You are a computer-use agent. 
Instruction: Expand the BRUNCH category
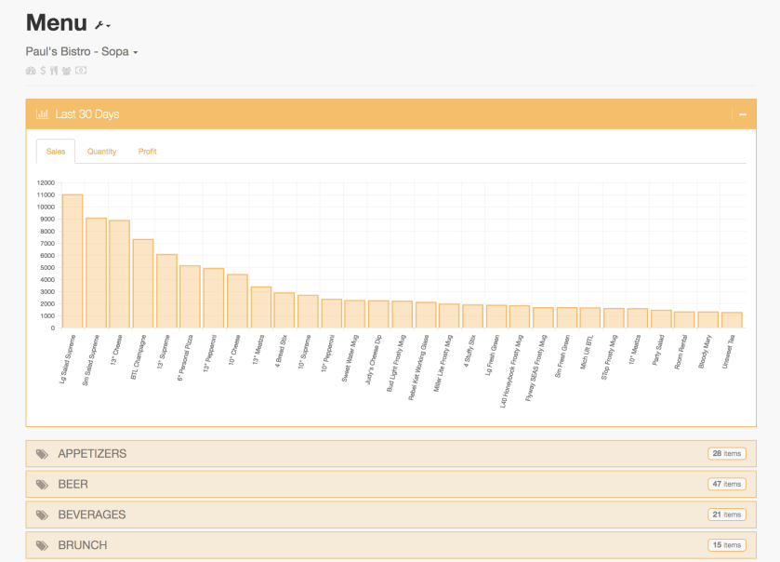coord(82,545)
